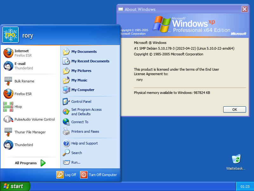
Task: Close the About Windows dialog
Action: [244, 9]
